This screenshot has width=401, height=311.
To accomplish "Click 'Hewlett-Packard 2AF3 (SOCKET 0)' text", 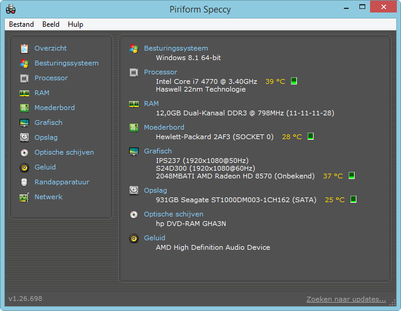I will click(215, 137).
